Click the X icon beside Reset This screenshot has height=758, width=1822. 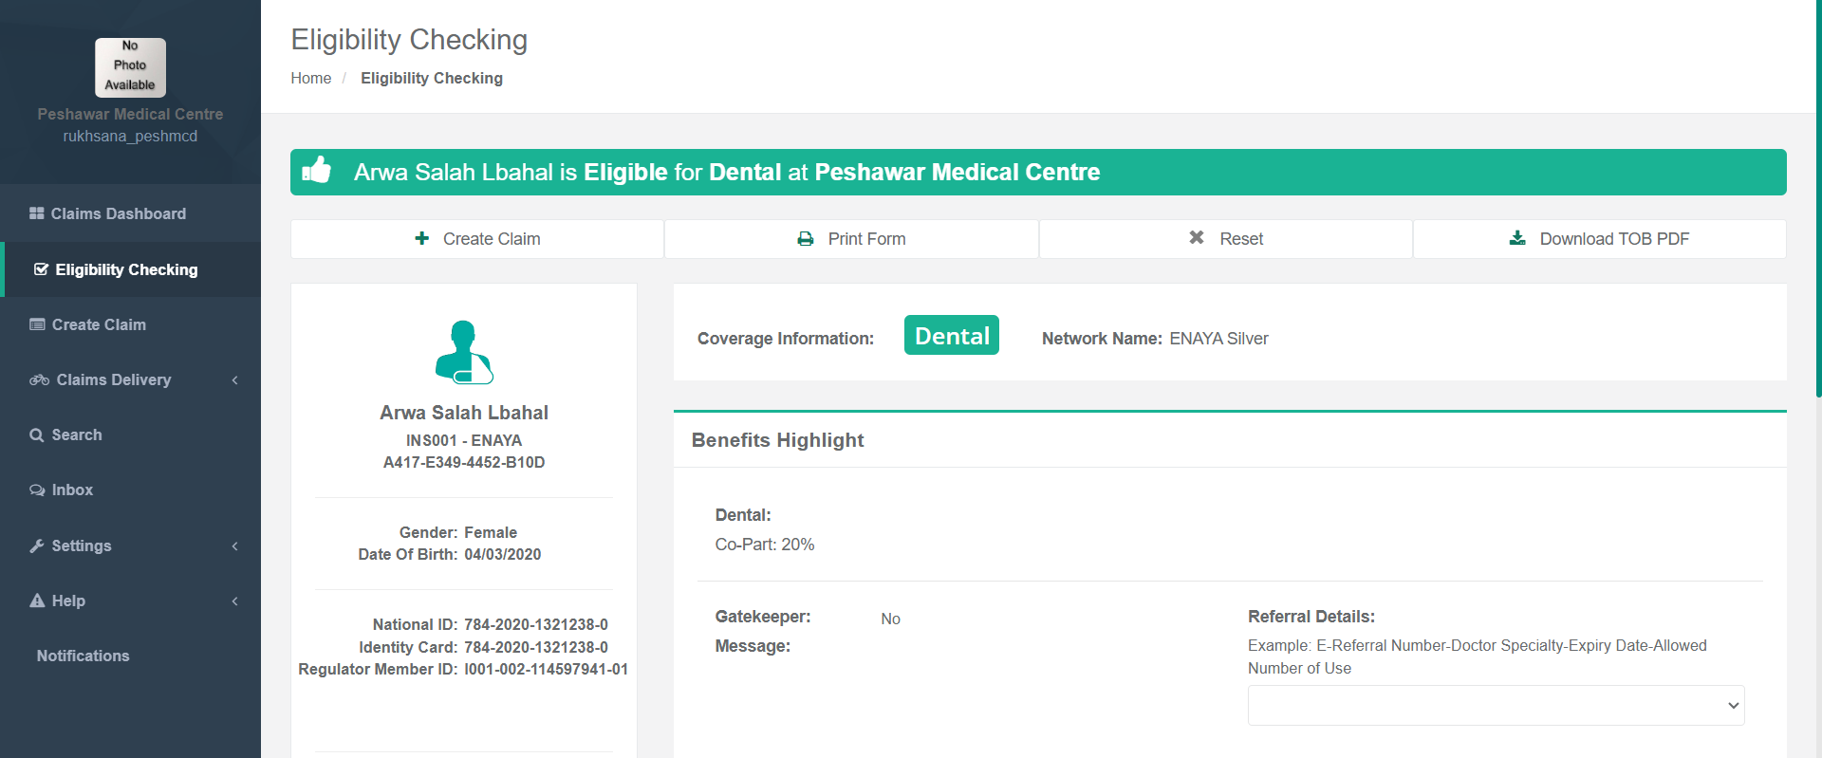tap(1197, 238)
